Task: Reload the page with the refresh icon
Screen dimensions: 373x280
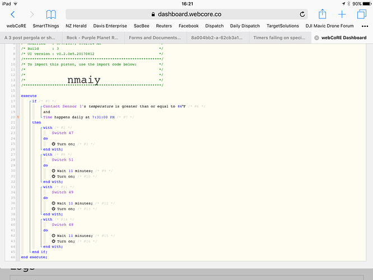Action: [x=302, y=14]
